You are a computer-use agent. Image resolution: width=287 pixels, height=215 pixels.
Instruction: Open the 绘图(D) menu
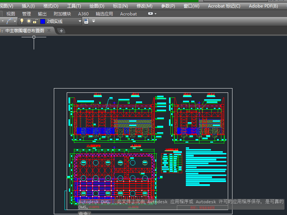point(97,6)
